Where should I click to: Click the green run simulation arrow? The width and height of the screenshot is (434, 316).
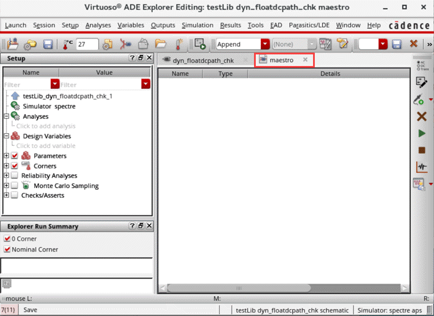(421, 133)
